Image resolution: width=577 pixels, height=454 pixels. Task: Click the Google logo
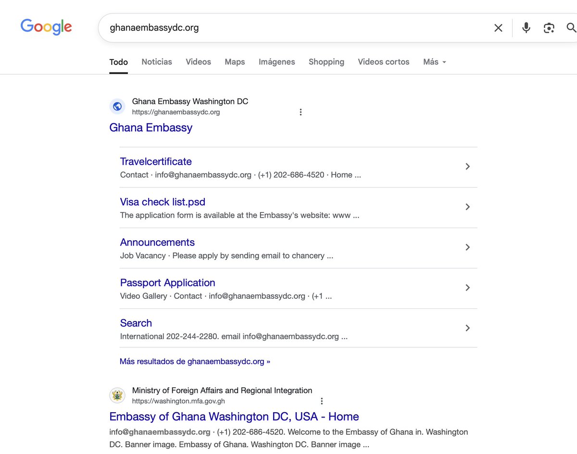tap(46, 27)
